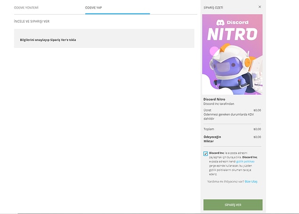This screenshot has height=214, width=299.
Task: Click the İNCELE VE SİPARİŞİ VER heading
Action: [32, 21]
